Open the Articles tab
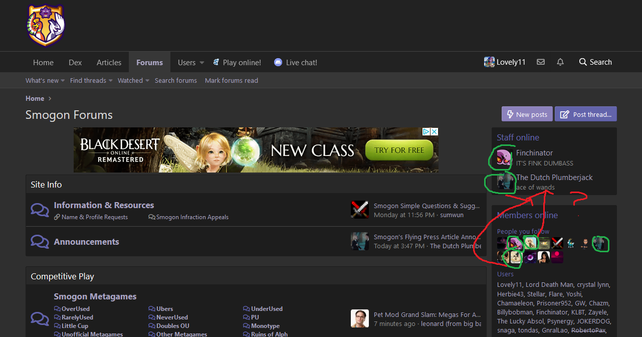The image size is (642, 337). (109, 63)
